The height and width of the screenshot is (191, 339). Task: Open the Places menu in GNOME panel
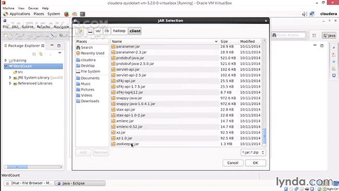[x=39, y=14]
